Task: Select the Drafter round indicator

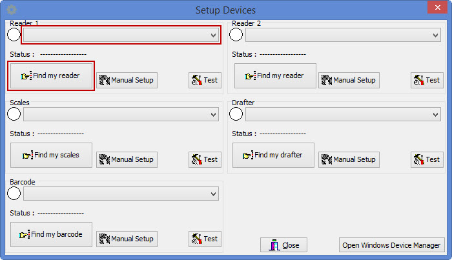Action: [x=236, y=114]
